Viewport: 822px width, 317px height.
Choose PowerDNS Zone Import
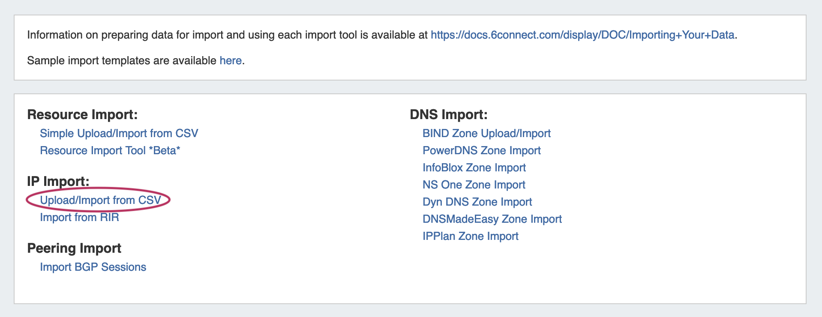[x=481, y=151]
